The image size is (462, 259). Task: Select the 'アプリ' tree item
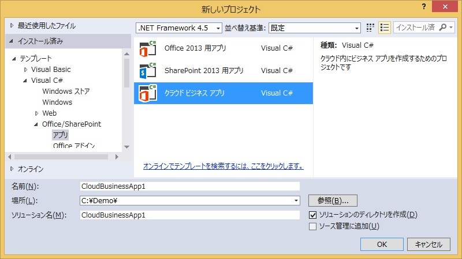[61, 135]
